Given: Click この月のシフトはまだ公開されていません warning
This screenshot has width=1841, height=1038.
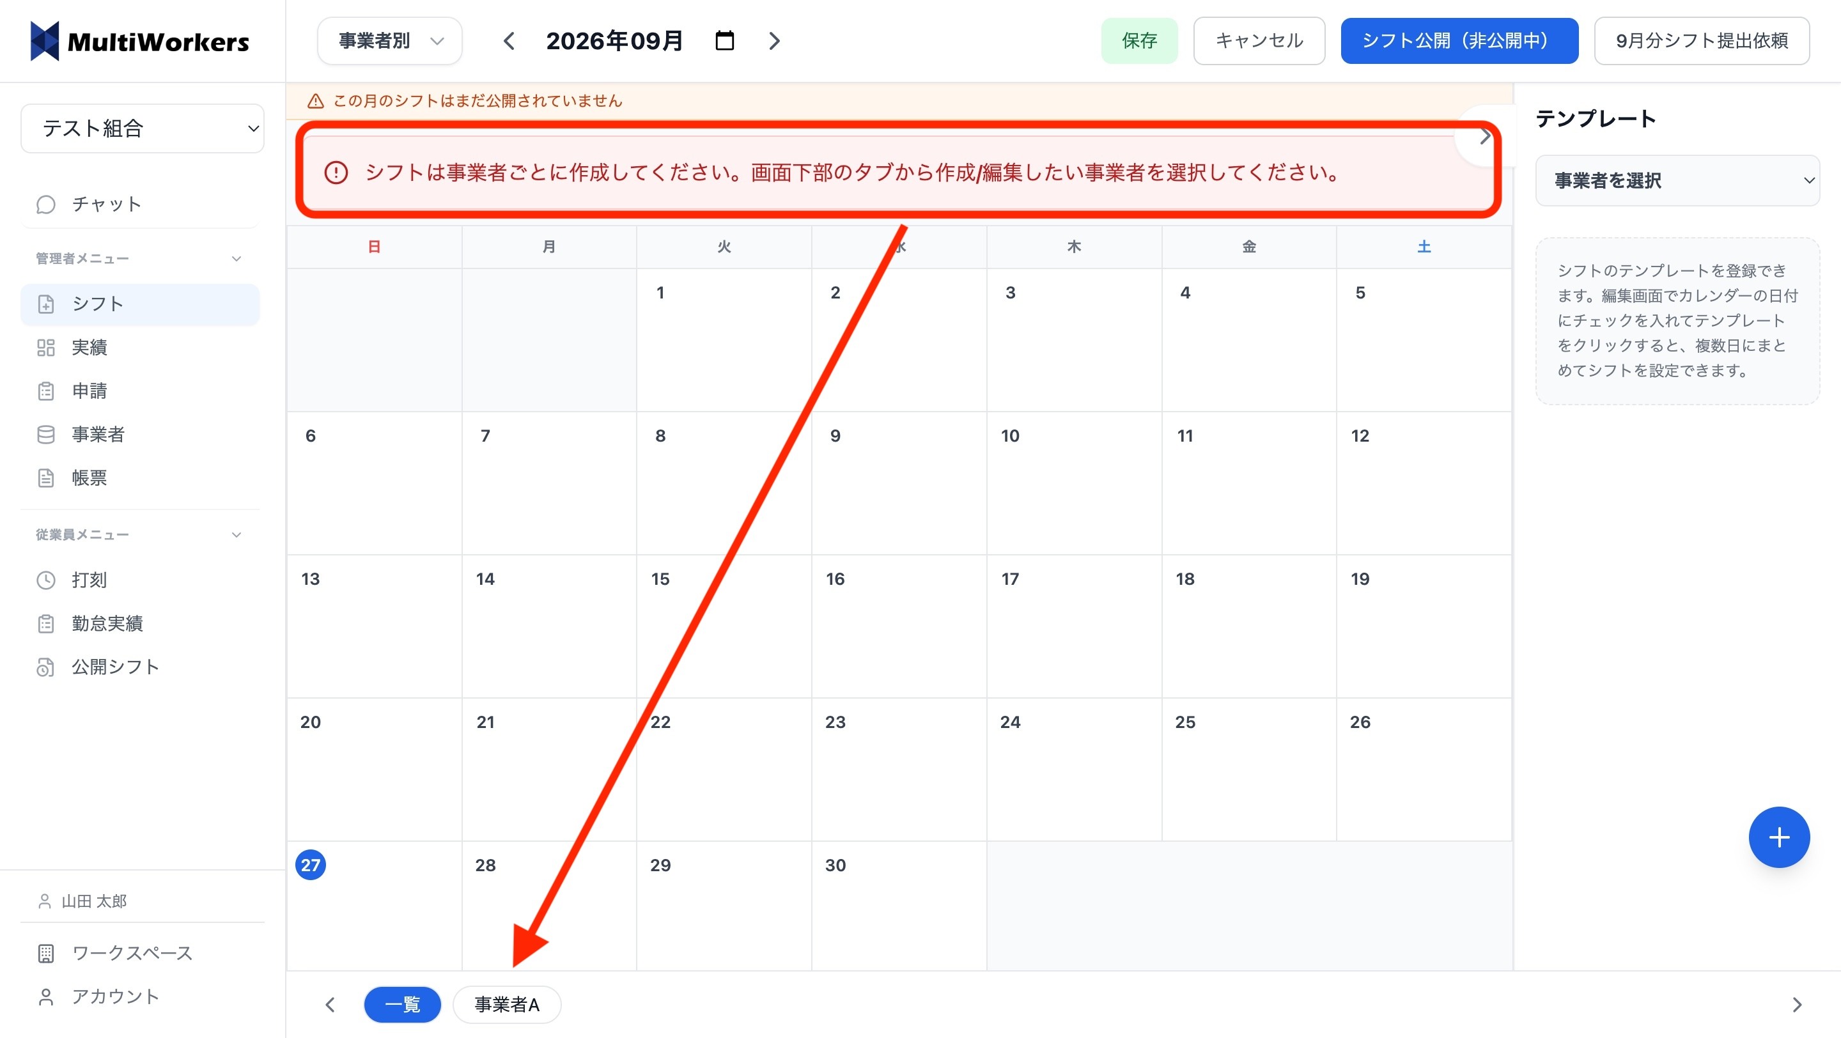Looking at the screenshot, I should click(x=478, y=101).
